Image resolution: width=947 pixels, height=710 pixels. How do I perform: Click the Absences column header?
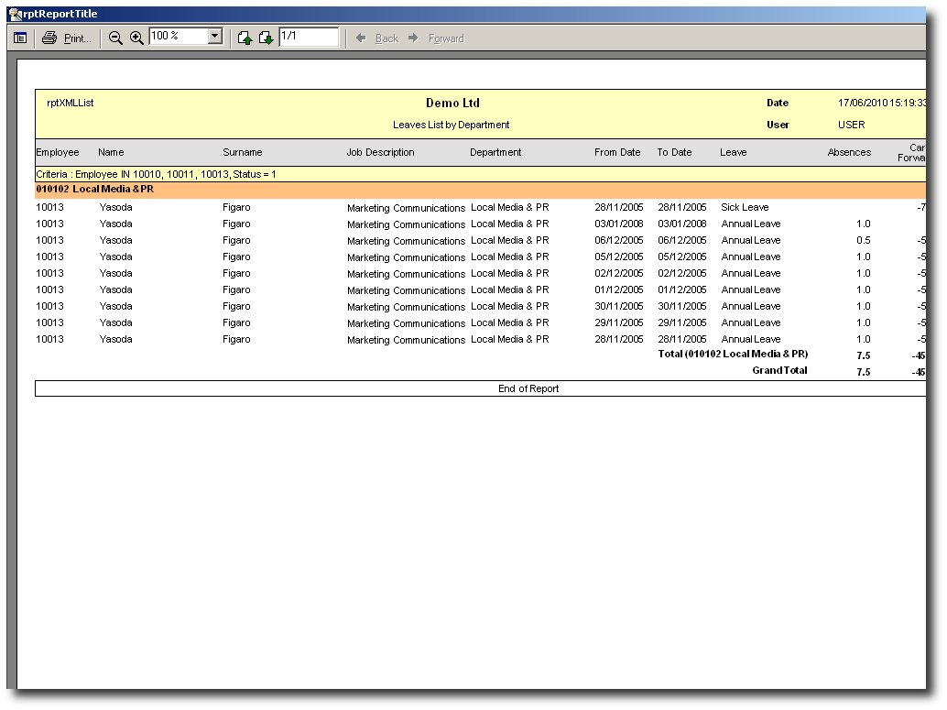tap(849, 152)
